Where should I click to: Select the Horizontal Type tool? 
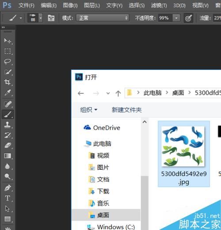pyautogui.click(x=8, y=198)
